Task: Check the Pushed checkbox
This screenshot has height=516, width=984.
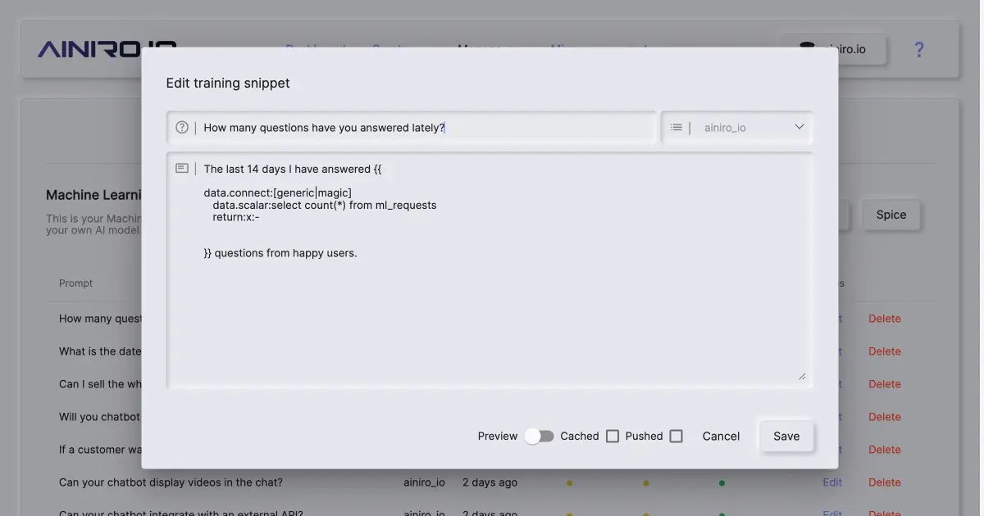Action: pos(676,437)
